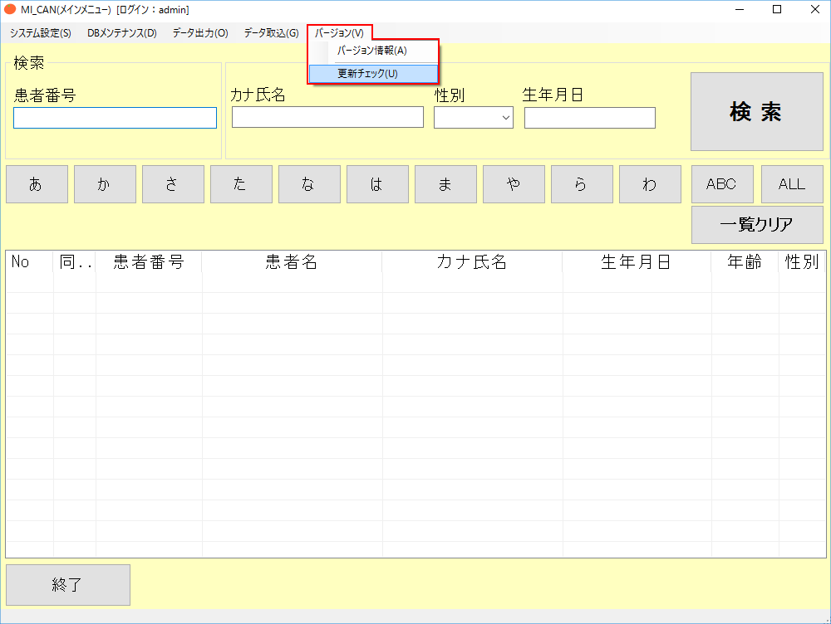831x624 pixels.
Task: Sort by the 患者名 column header
Action: tap(292, 262)
